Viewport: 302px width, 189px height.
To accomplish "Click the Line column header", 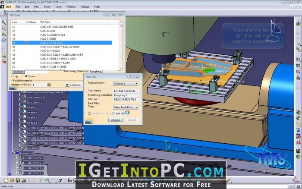I will pyautogui.click(x=15, y=22).
